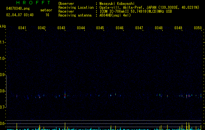The width and height of the screenshot is (205, 130).
Task: Click the 0343 time marker
Action: [61, 28]
